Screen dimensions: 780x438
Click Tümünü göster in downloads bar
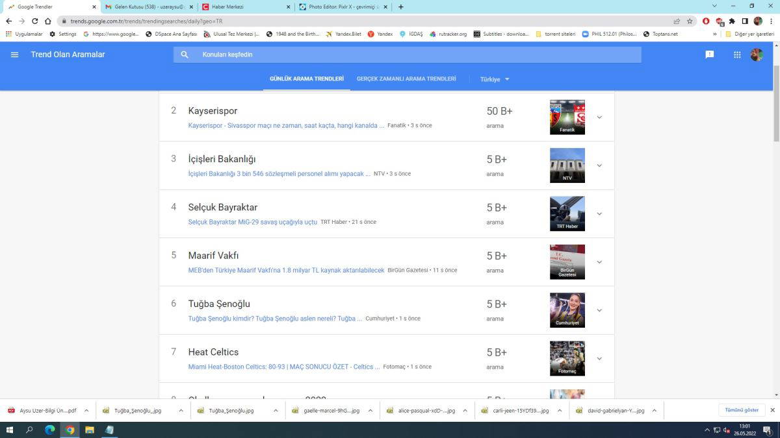click(x=742, y=410)
